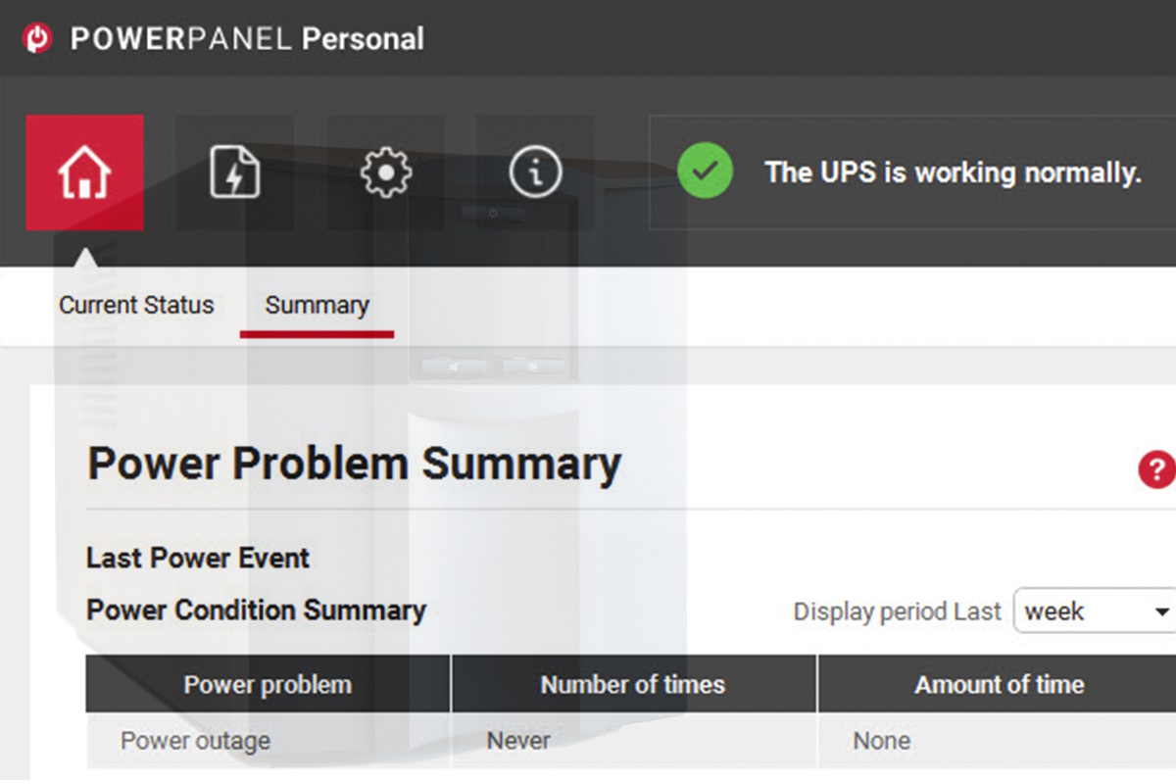Click the PowerPanel power logo
The height and width of the screenshot is (784, 1176).
36,38
